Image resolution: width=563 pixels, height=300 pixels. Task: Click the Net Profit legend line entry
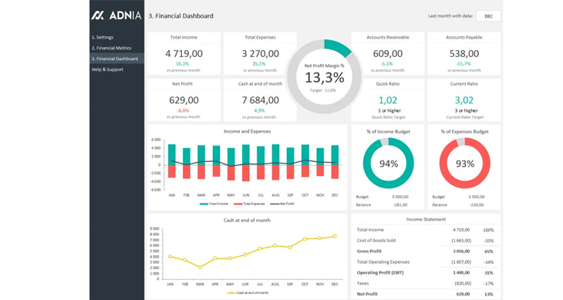pyautogui.click(x=281, y=204)
